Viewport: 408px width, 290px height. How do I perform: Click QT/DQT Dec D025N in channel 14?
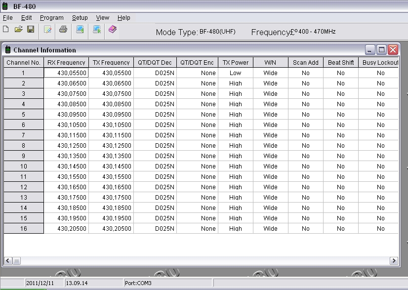click(x=155, y=207)
